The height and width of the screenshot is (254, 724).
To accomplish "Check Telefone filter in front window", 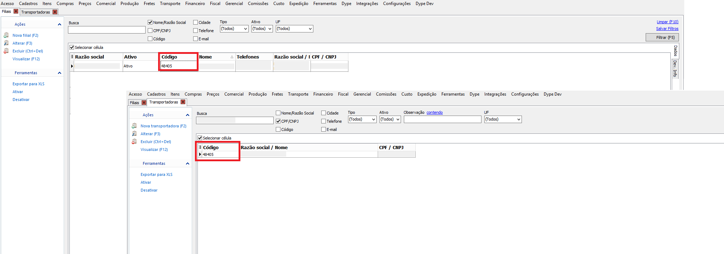I will pyautogui.click(x=324, y=121).
